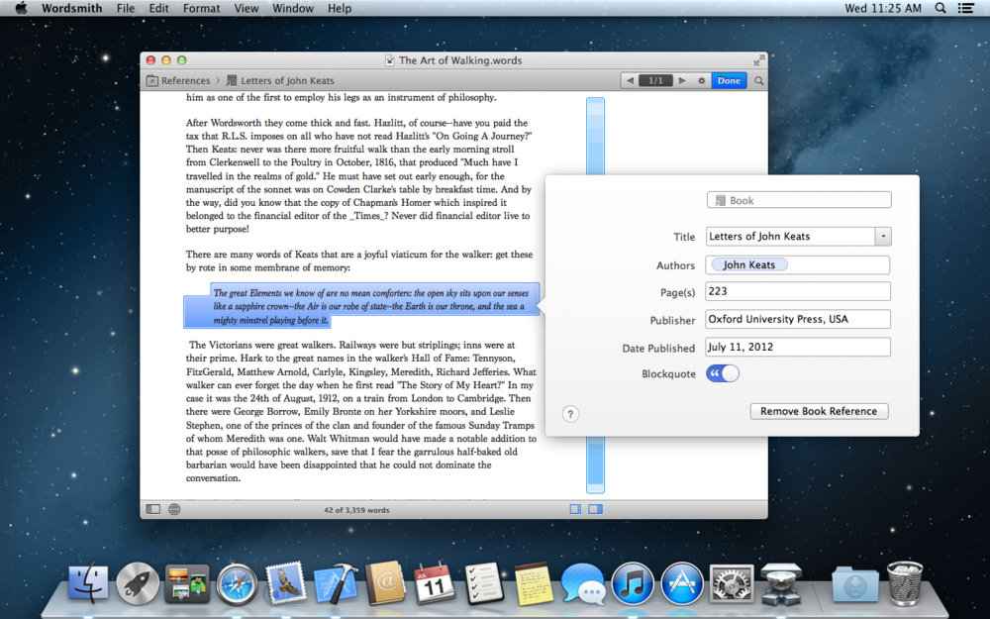Open App Store from the Dock
This screenshot has height=619, width=990.
pos(682,583)
